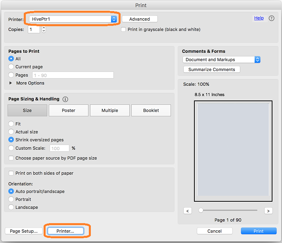Click the Custom Scale percent field
Viewport: 282px width, 243px height.
point(59,148)
